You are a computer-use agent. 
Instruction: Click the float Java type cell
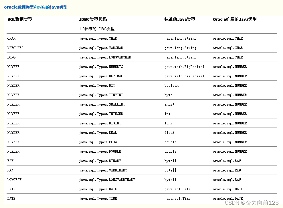click(169, 133)
